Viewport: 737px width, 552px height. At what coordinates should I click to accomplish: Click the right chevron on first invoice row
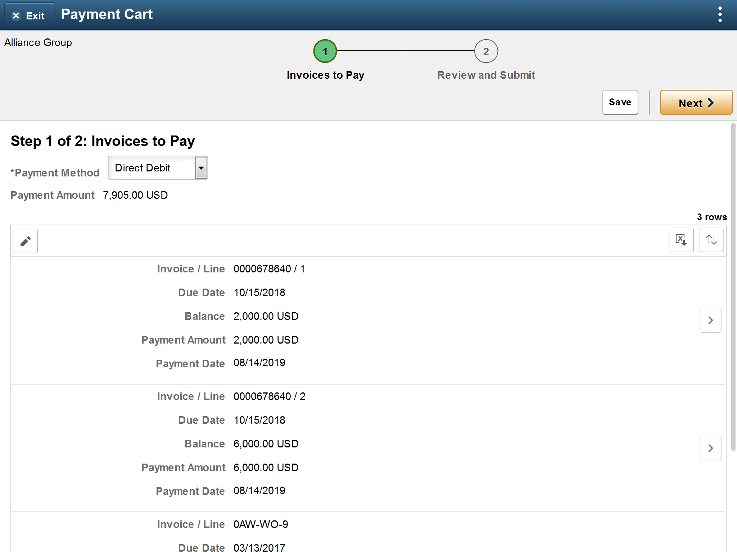pos(710,320)
